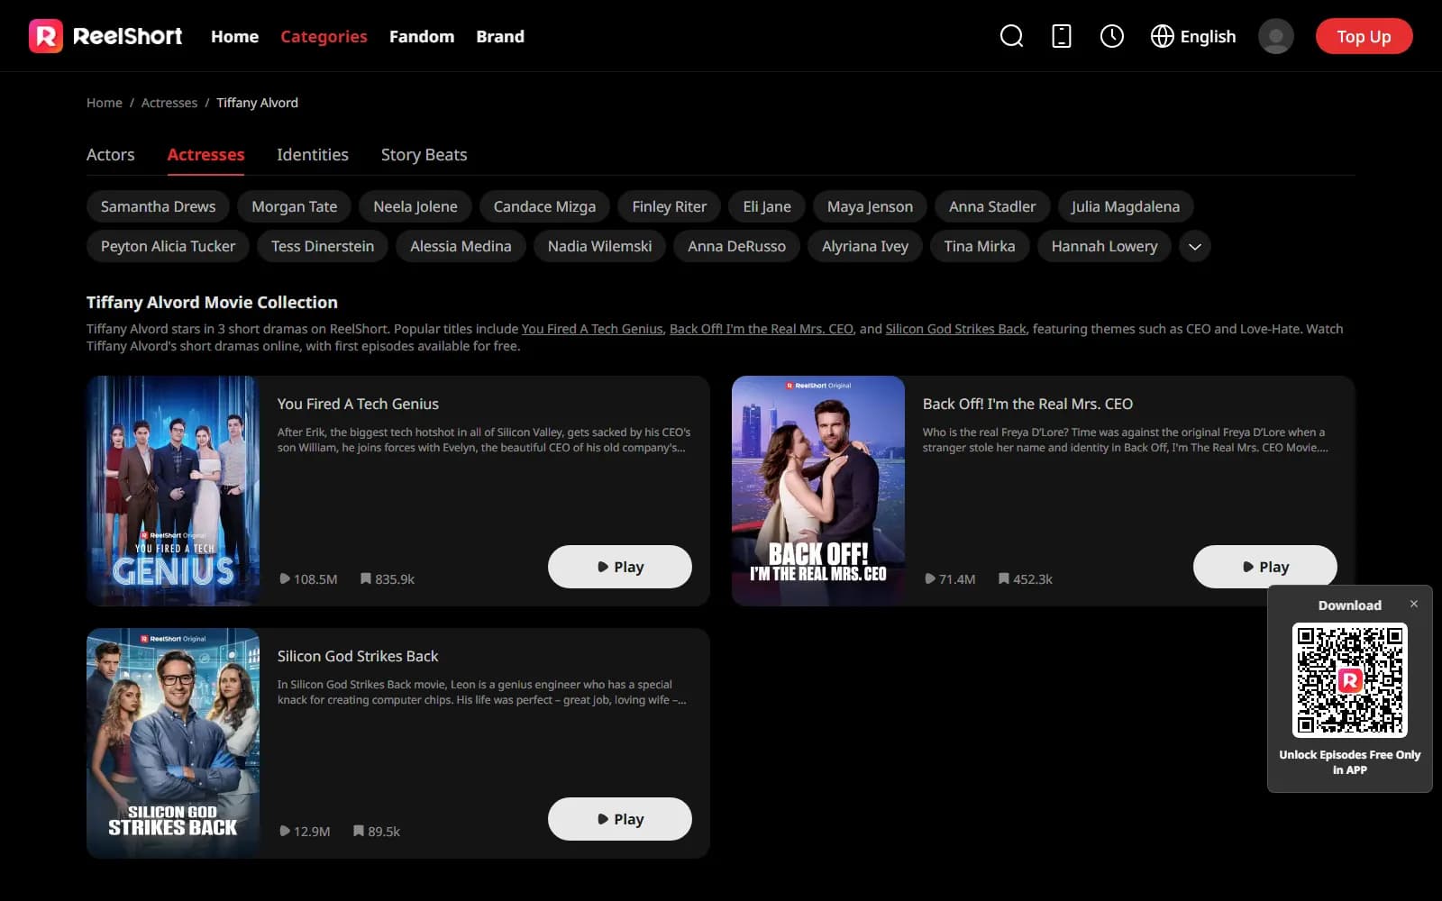The width and height of the screenshot is (1442, 901).
Task: Open the search icon
Action: 1011,36
